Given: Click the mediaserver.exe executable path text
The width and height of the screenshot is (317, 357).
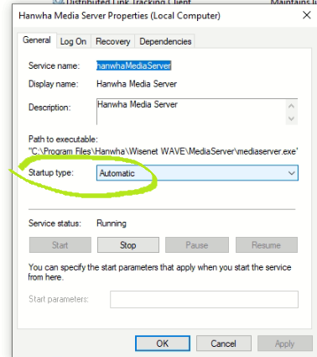Looking at the screenshot, I should tap(164, 151).
